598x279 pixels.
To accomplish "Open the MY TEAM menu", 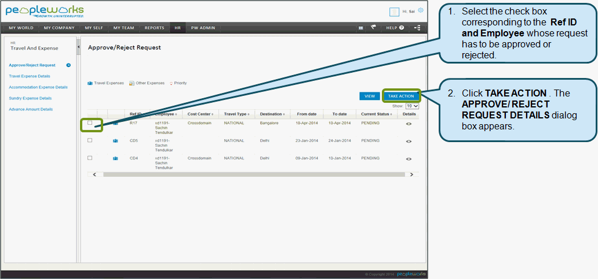I will [x=123, y=28].
